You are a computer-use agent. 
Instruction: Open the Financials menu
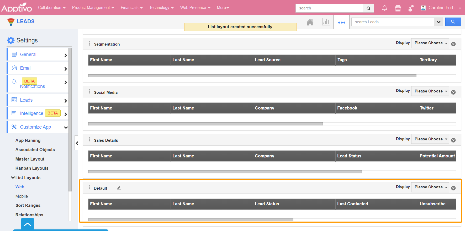tap(131, 8)
